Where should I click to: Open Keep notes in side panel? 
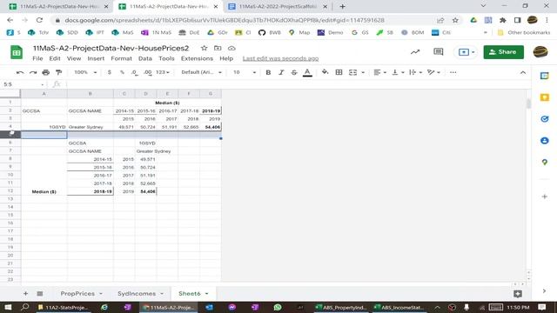click(545, 97)
